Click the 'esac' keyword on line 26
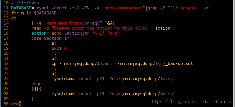 click(x=36, y=84)
